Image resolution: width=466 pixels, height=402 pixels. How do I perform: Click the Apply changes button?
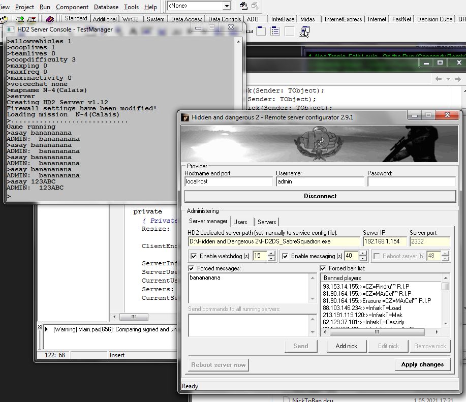(x=422, y=364)
